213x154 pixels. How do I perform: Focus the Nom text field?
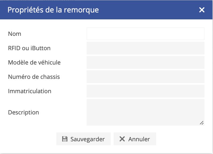145,34
